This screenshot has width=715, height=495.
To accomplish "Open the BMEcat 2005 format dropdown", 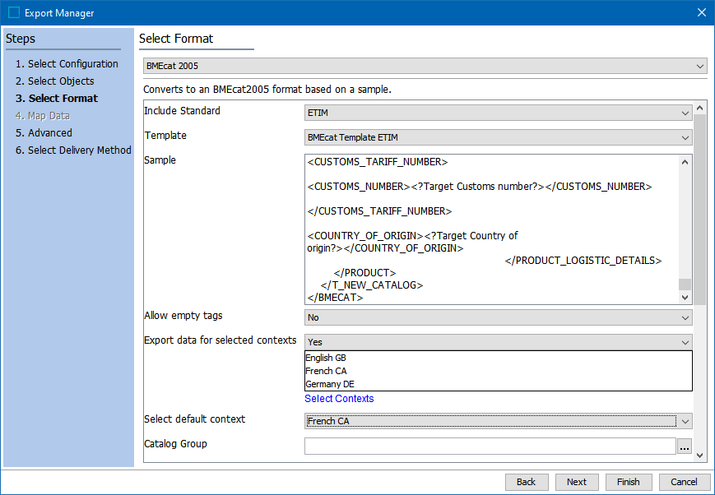I will [x=425, y=66].
